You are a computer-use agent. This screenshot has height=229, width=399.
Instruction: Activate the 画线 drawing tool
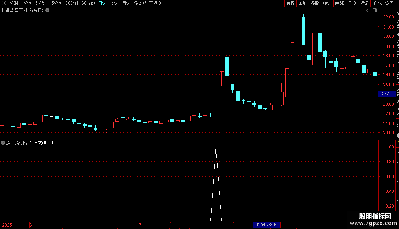(x=339, y=3)
